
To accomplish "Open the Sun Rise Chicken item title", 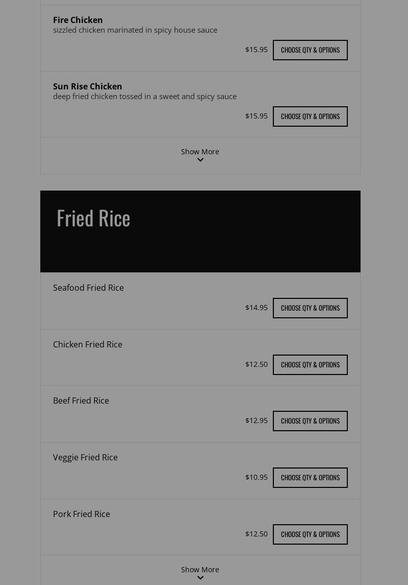I will 88,86.
